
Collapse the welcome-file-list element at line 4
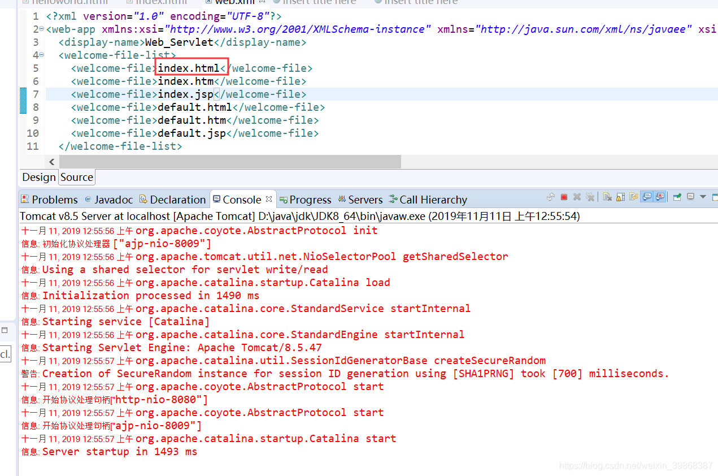click(42, 55)
